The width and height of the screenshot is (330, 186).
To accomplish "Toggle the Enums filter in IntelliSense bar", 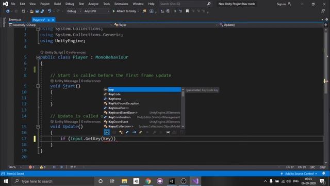I will (x=141, y=132).
